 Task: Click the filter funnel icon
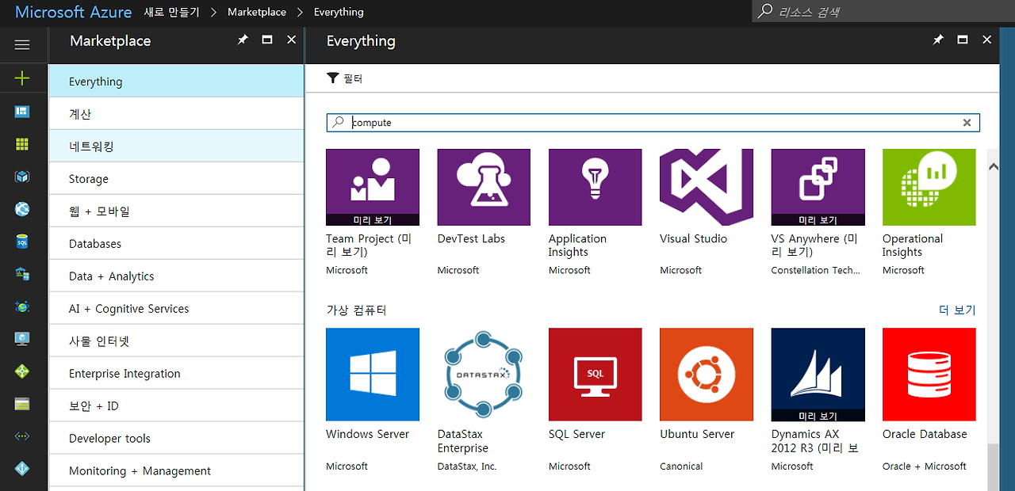coord(333,78)
